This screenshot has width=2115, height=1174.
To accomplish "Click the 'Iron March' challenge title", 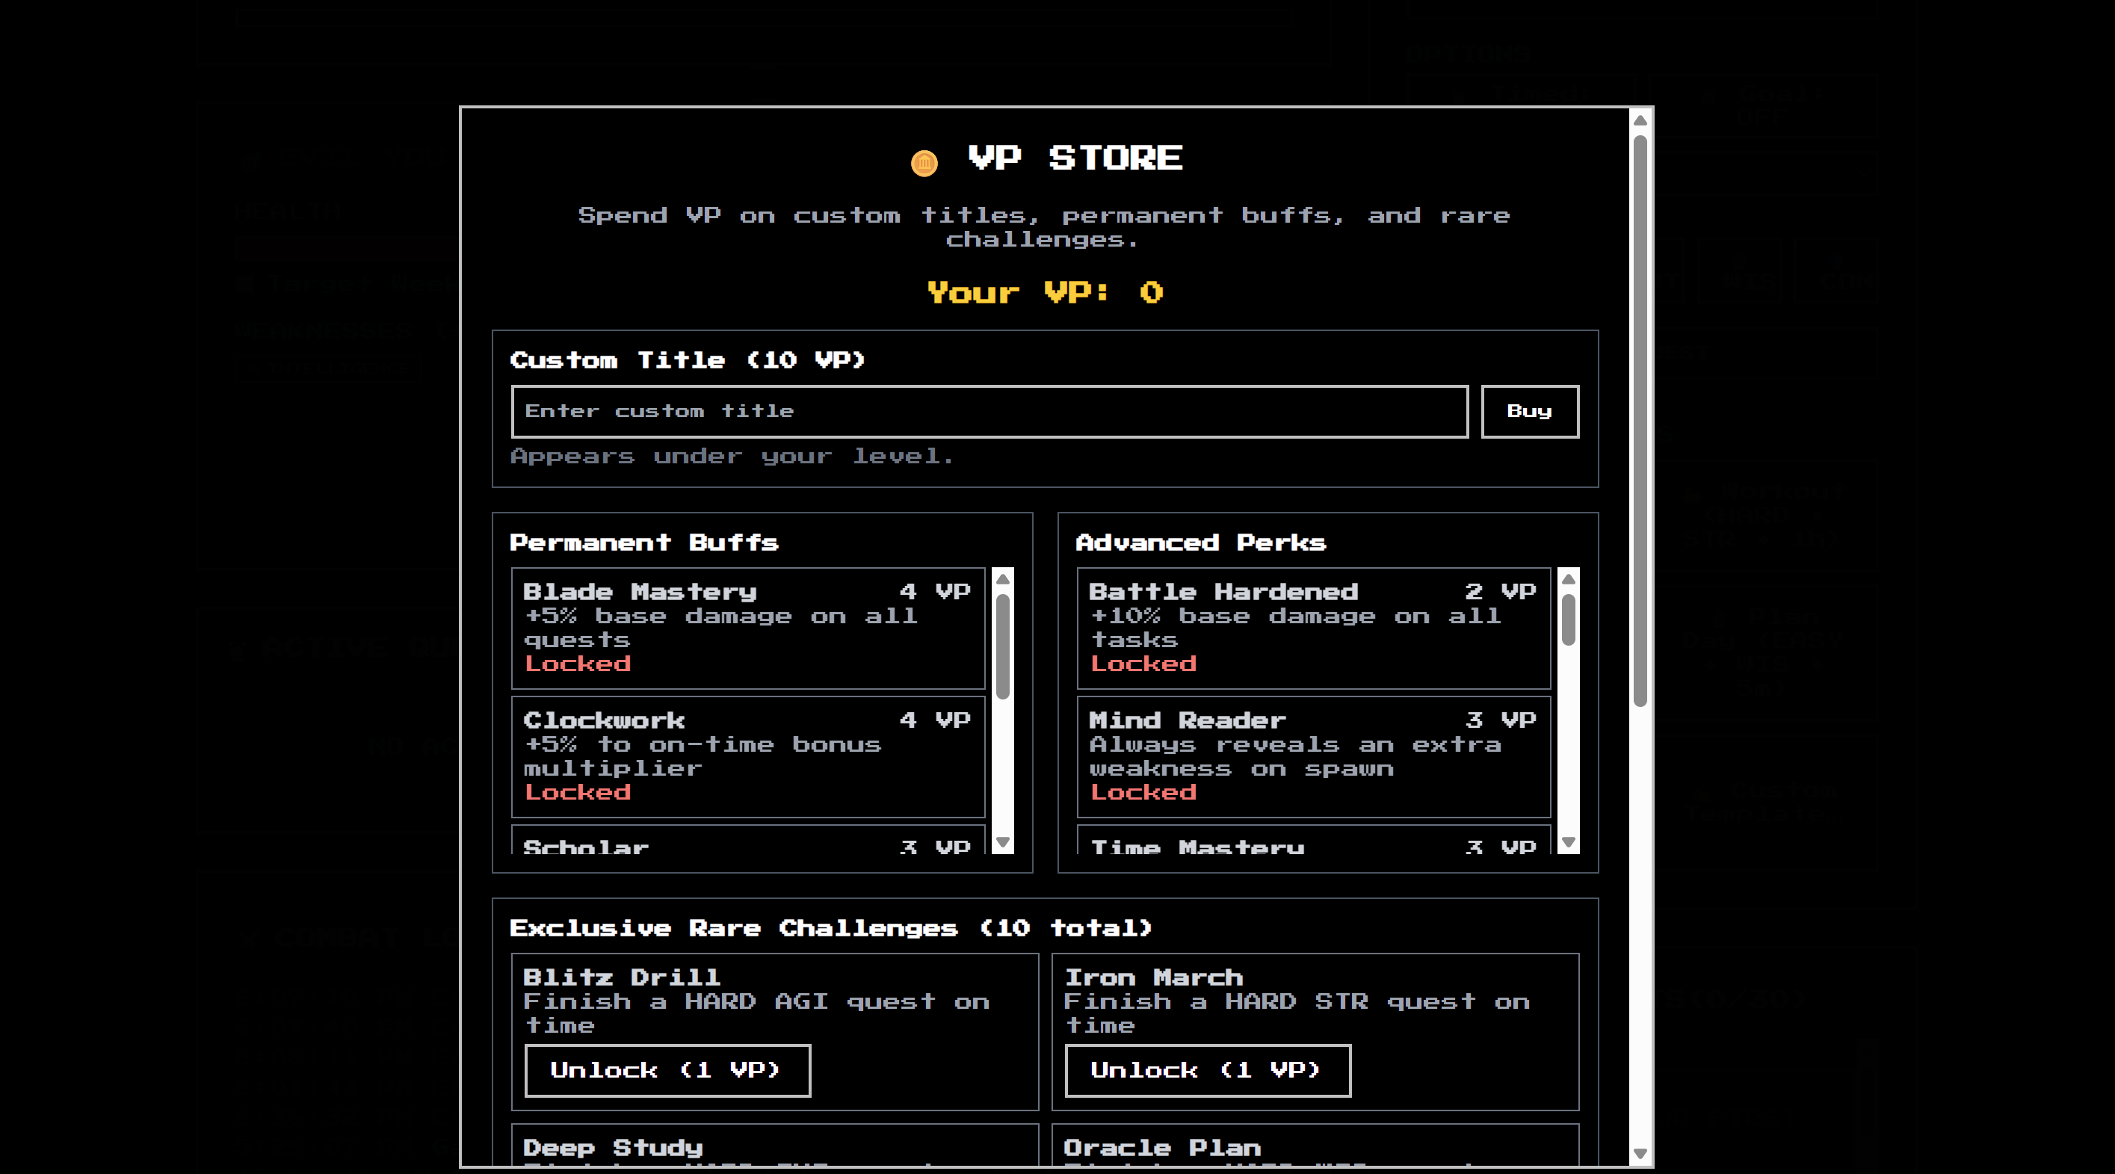I will pos(1154,977).
